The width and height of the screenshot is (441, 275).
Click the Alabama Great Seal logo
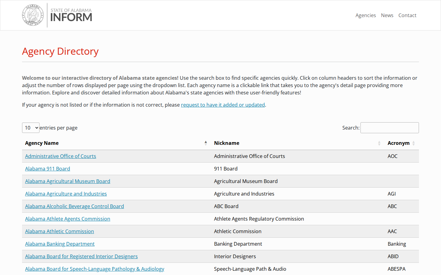coord(33,15)
